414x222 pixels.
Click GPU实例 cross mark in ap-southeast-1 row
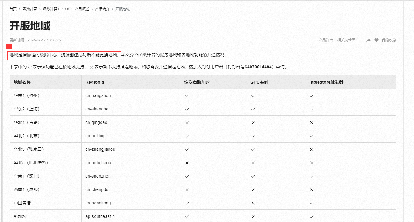point(253,217)
